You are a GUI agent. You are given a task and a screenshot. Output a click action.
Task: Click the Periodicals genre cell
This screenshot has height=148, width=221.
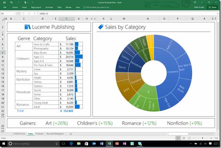click(24, 92)
